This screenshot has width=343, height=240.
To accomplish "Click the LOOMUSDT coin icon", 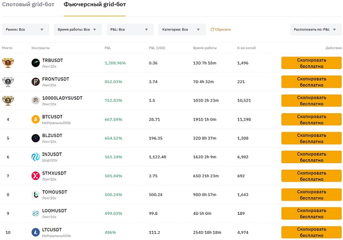I will point(35,213).
